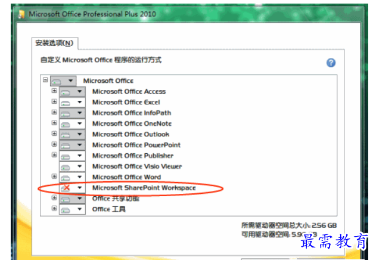This screenshot has height=260, width=373.
Task: Click the drive icon beside Office Publisher
Action: [x=66, y=157]
